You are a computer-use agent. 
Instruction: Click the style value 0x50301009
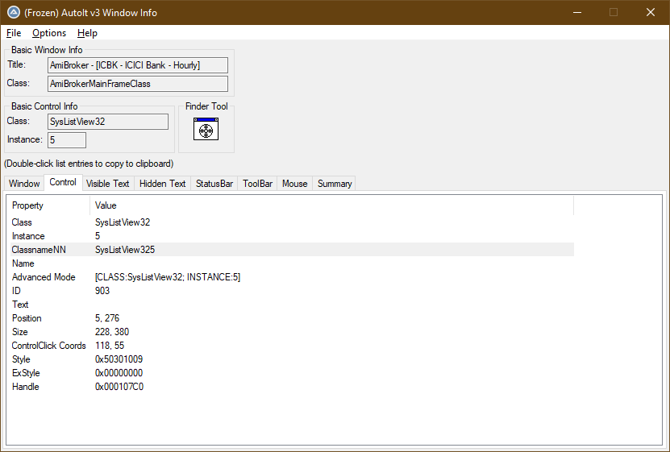(119, 359)
